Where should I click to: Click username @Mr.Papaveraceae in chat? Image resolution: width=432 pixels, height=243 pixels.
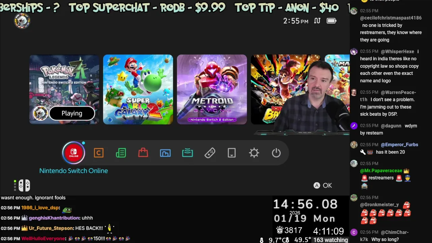pyautogui.click(x=381, y=171)
